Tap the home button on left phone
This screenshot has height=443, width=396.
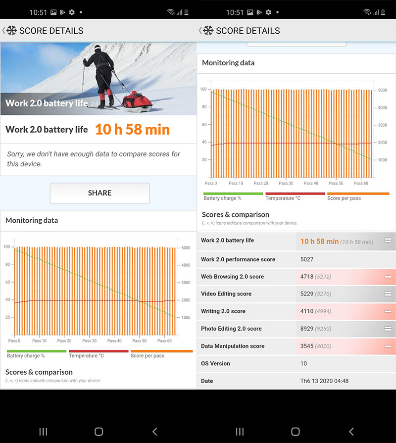pyautogui.click(x=99, y=432)
